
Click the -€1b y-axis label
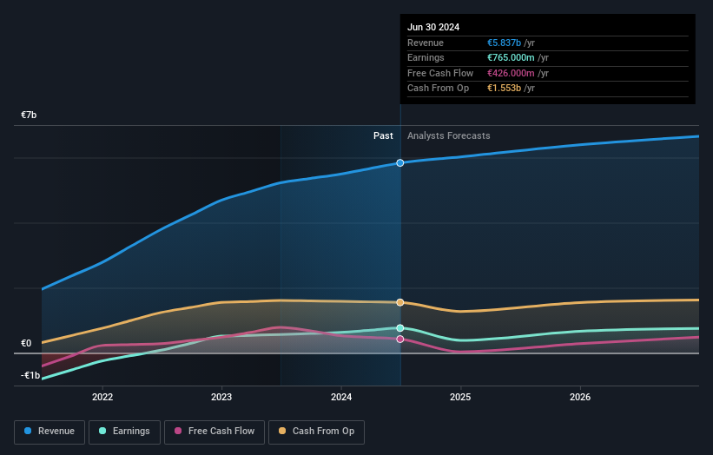click(30, 375)
